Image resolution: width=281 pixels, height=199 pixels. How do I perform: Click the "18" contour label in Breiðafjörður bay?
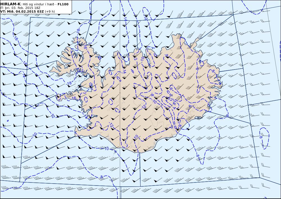[69, 83]
